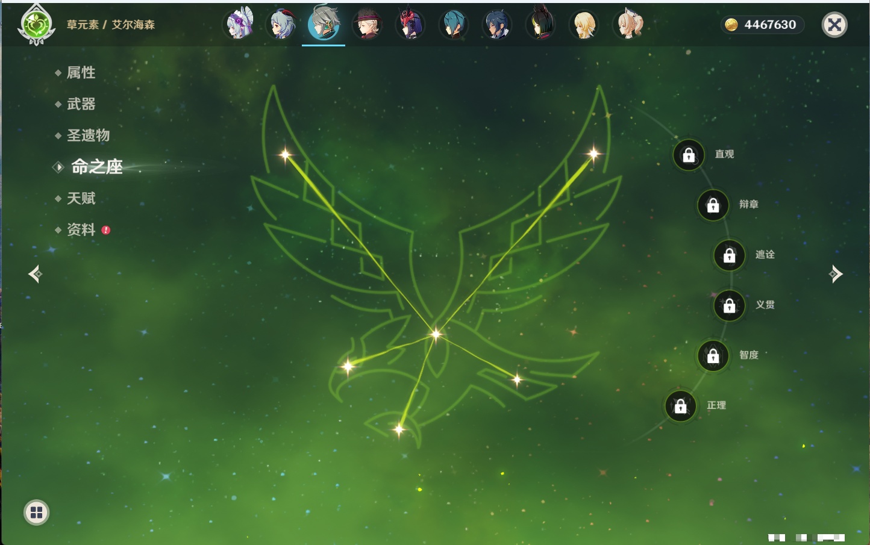Open the locked 智度 constellation node

(x=713, y=356)
